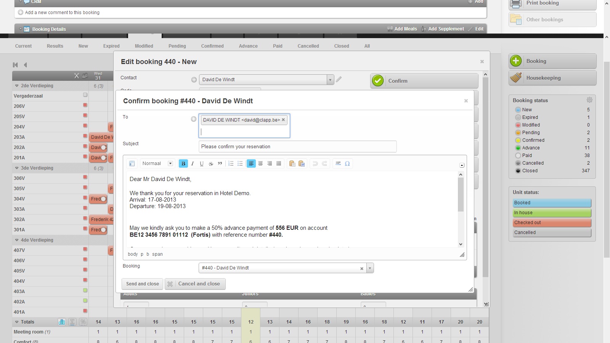The image size is (610, 343).
Task: Click Send and close
Action: [x=143, y=284]
